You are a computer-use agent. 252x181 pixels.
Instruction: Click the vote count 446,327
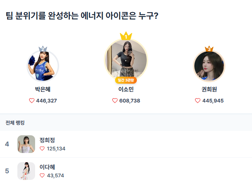tap(47, 101)
